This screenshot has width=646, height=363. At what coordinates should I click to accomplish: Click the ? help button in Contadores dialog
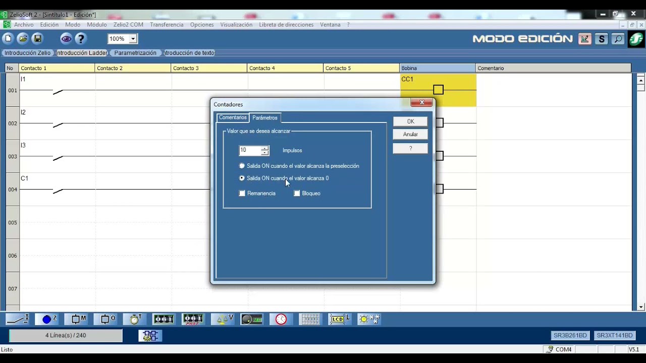click(x=410, y=148)
